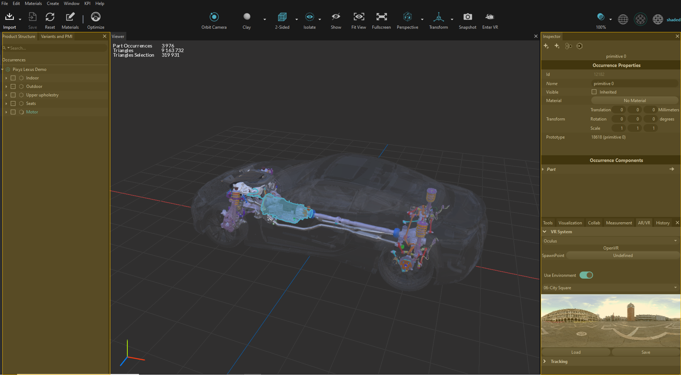Expand the Motor tree node

(x=6, y=112)
